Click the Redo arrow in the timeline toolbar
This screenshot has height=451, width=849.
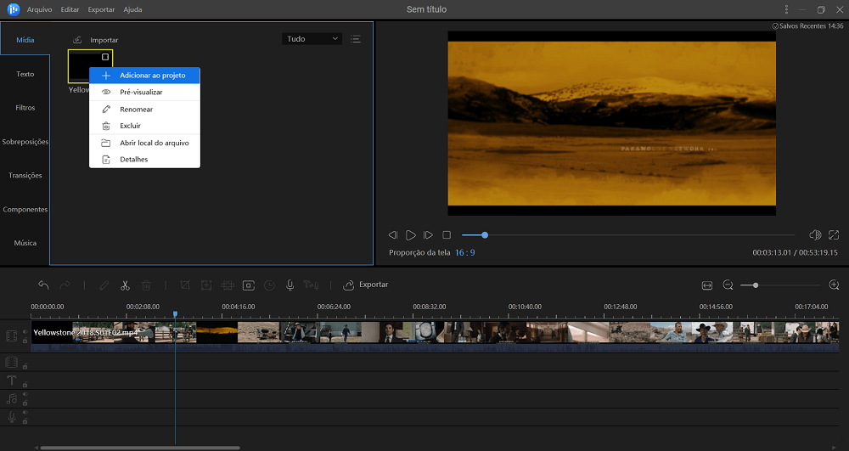tap(65, 285)
